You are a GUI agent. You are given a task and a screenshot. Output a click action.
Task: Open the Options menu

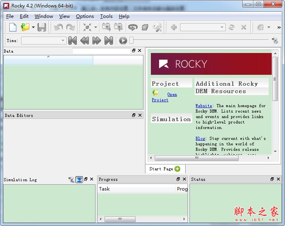click(x=85, y=16)
